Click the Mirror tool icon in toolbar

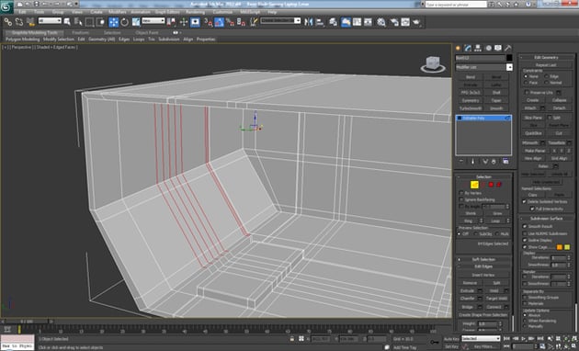pos(309,22)
